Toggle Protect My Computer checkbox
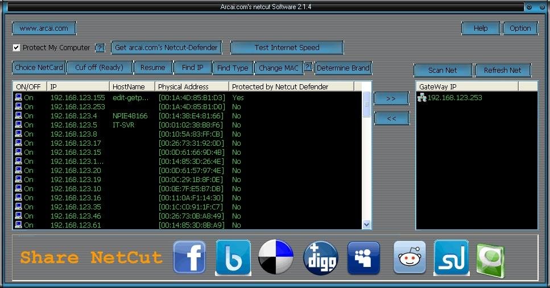This screenshot has height=288, width=550. click(x=16, y=47)
